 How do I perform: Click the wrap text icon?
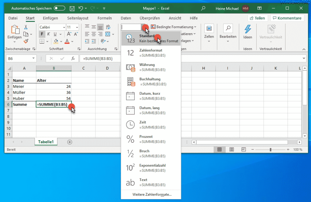pos(108,27)
